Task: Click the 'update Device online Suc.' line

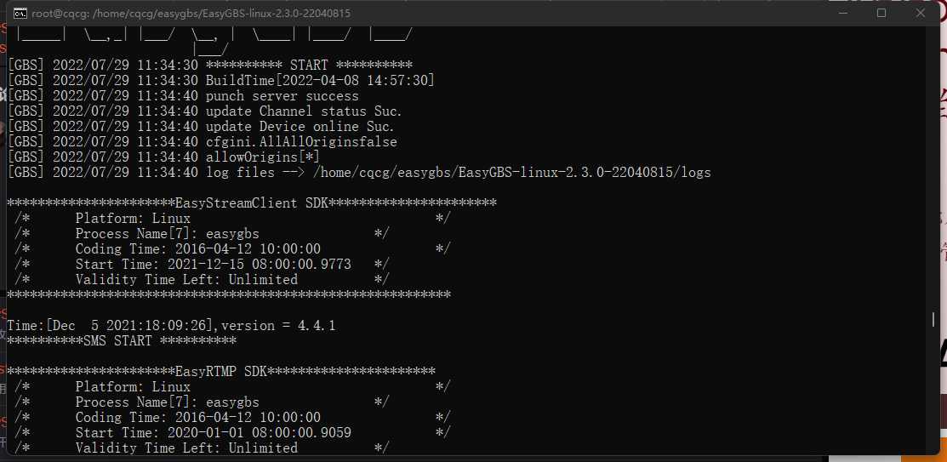Action: [300, 127]
